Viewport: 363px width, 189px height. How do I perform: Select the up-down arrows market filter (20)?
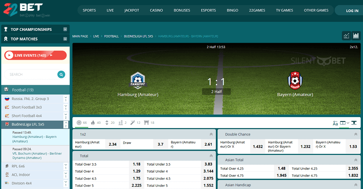coord(107,123)
